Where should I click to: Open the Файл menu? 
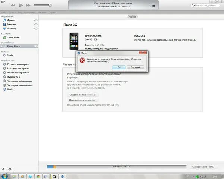point(4,12)
